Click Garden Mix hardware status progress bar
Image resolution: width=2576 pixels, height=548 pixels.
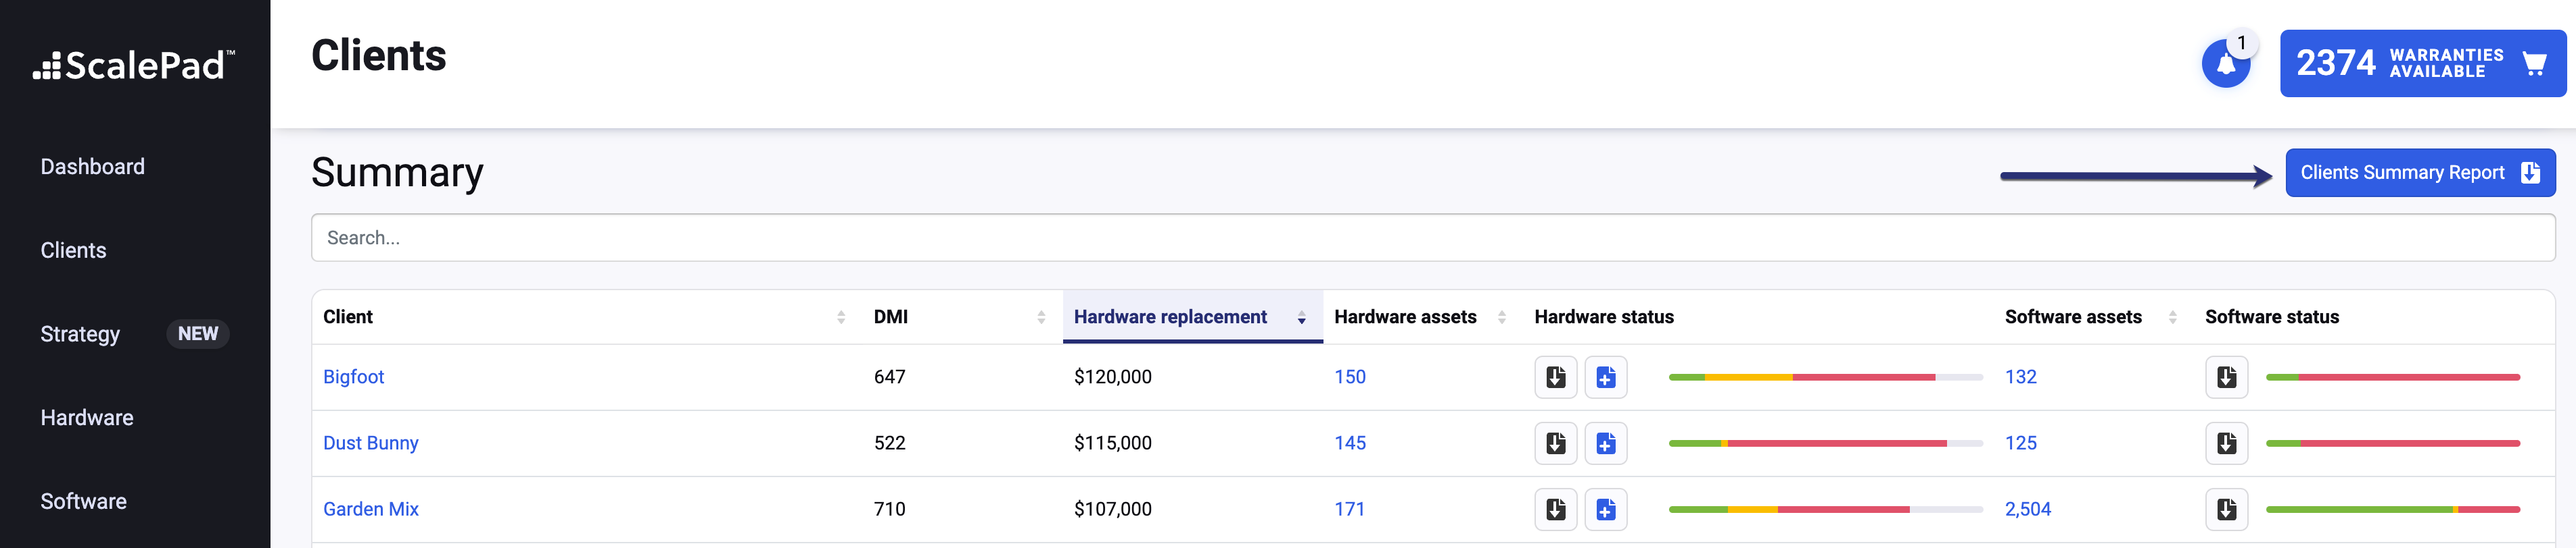point(1826,509)
